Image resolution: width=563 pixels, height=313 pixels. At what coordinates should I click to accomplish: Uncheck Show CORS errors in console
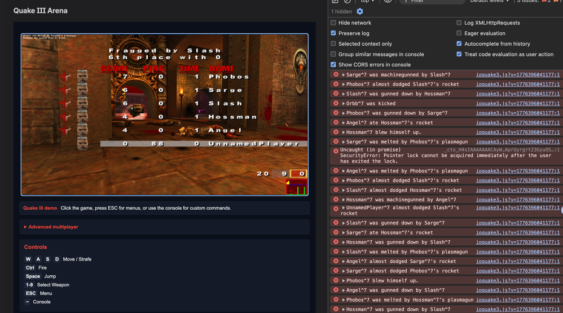click(333, 65)
